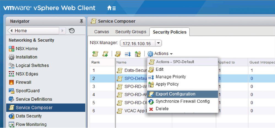
Task: Open the Actions dropdown menu
Action: click(x=160, y=54)
